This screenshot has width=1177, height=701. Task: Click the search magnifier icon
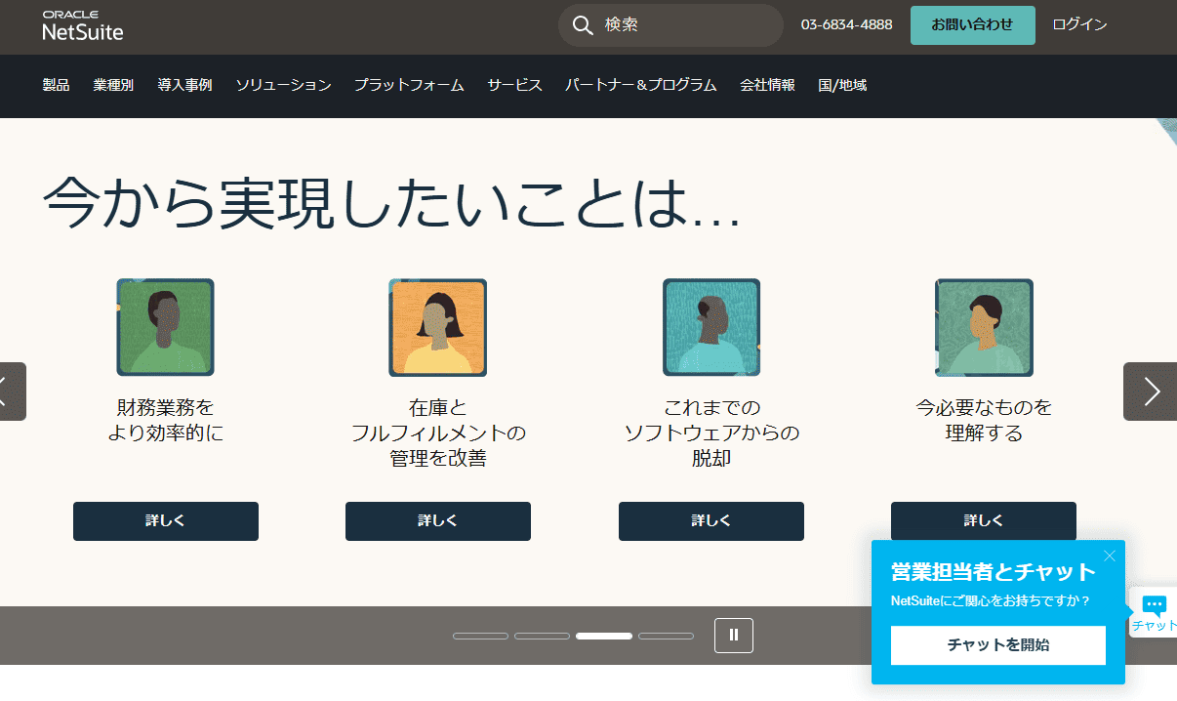(583, 25)
